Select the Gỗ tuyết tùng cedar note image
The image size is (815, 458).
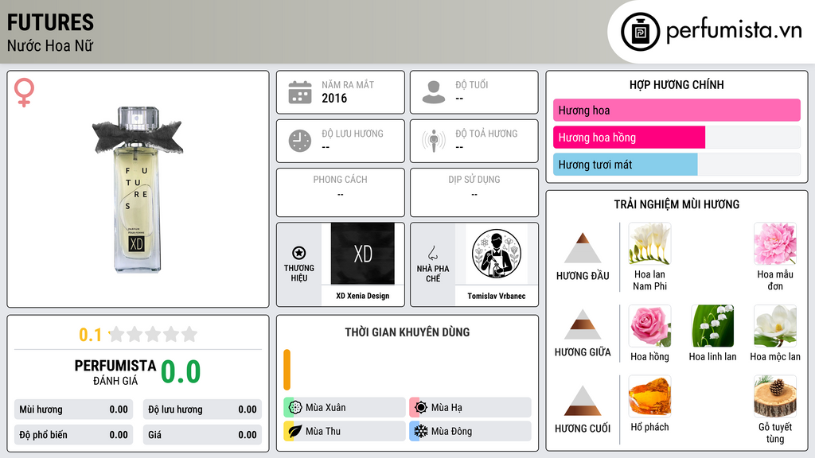click(775, 396)
